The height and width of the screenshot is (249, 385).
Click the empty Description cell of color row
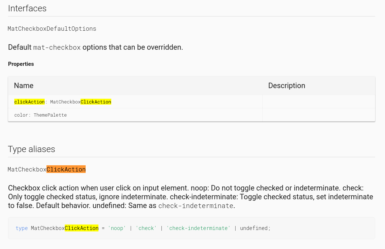tap(318, 115)
